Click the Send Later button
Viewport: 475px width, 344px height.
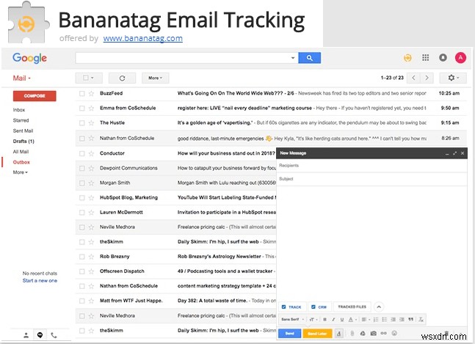tap(317, 334)
